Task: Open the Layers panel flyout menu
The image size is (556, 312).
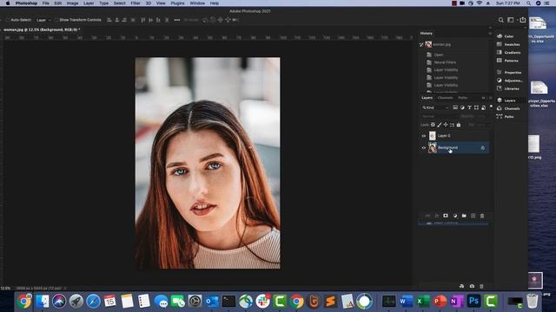Action: point(491,98)
